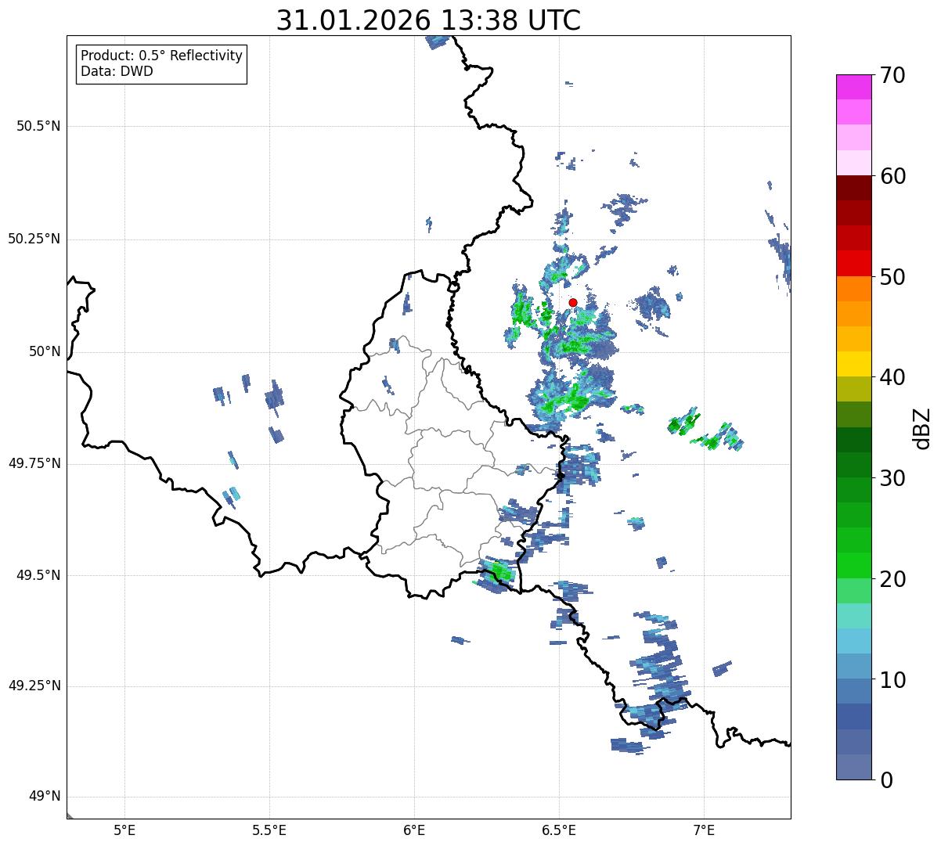Click the red radar site marker dot
The width and height of the screenshot is (941, 846).
[573, 302]
